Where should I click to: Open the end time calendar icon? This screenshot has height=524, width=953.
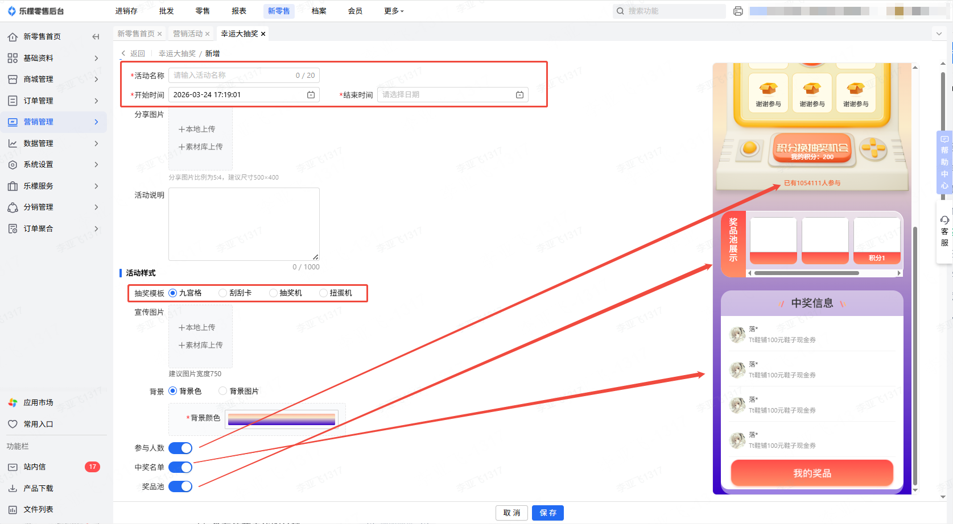point(519,95)
